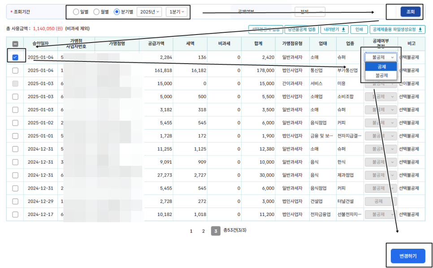
Task: Click download icon in 공제제출용 파일생성요청 button
Action: point(420,30)
